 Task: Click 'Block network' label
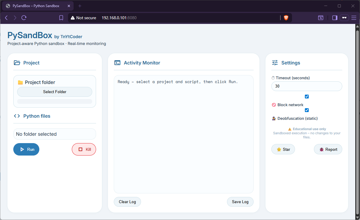tap(291, 105)
